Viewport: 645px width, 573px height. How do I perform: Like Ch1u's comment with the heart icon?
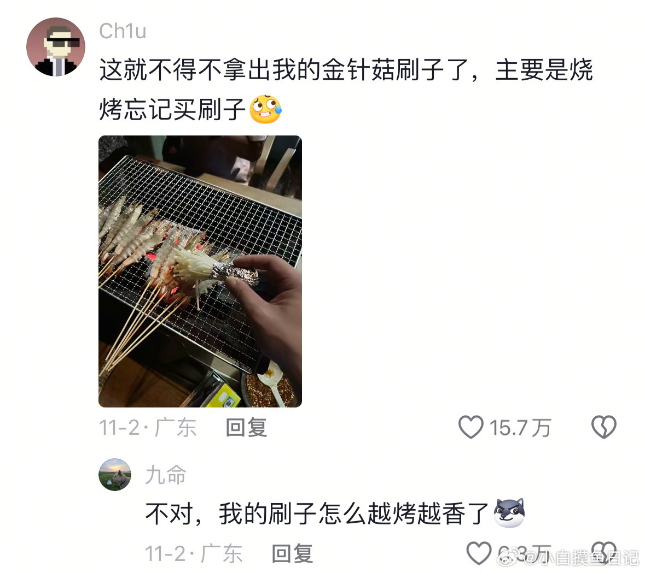pyautogui.click(x=470, y=427)
